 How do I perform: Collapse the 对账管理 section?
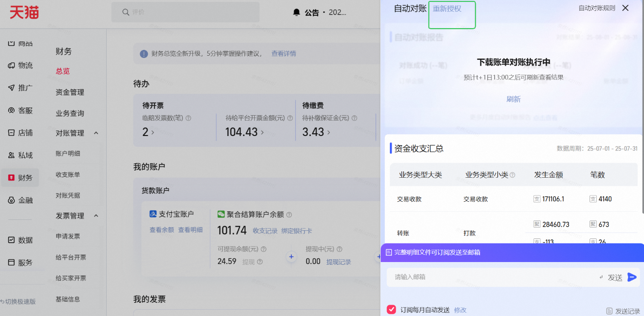pyautogui.click(x=96, y=133)
